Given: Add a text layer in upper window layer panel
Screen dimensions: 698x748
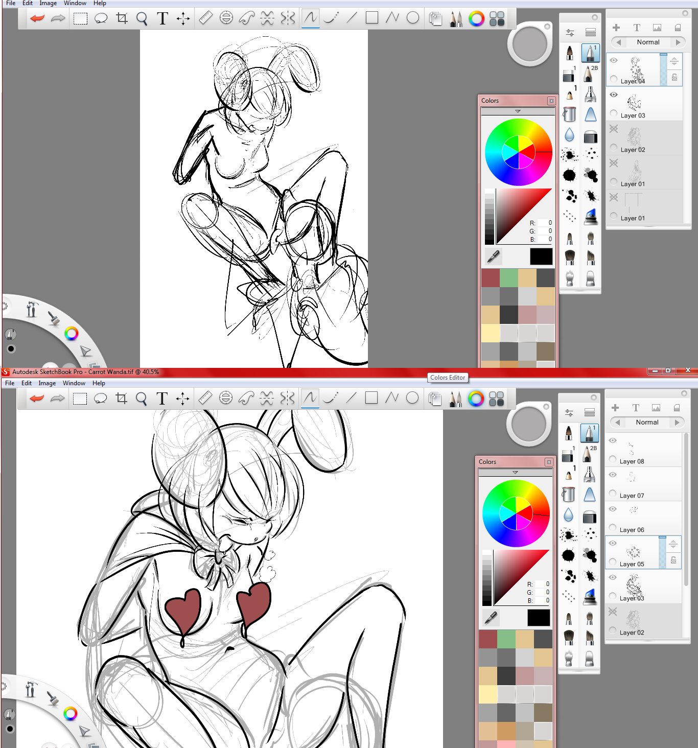Looking at the screenshot, I should (x=637, y=28).
